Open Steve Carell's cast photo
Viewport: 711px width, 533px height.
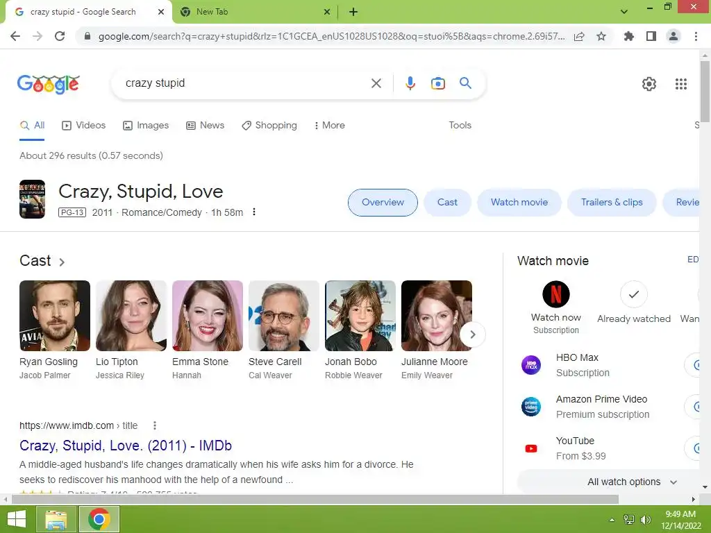pos(284,316)
